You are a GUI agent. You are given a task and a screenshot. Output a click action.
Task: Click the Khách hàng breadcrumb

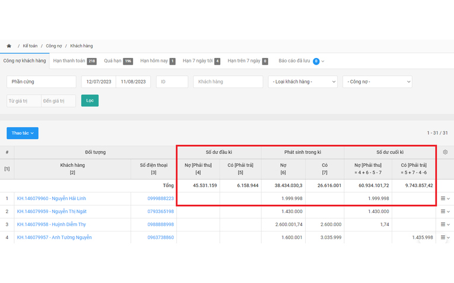81,46
